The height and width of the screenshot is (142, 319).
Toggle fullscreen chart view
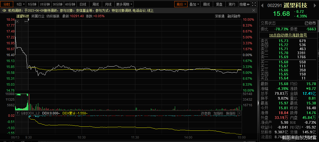click(x=254, y=4)
